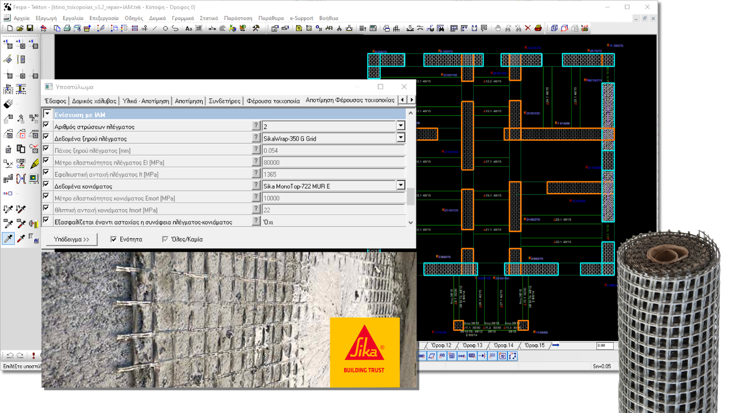Select the draw circle tool
This screenshot has height=413, width=734.
[x=165, y=28]
